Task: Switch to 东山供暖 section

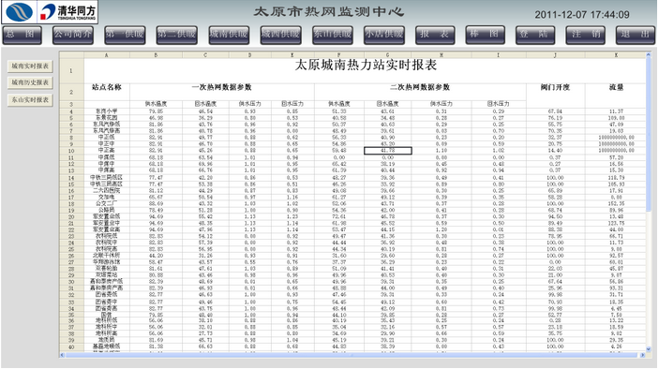Action: point(333,35)
